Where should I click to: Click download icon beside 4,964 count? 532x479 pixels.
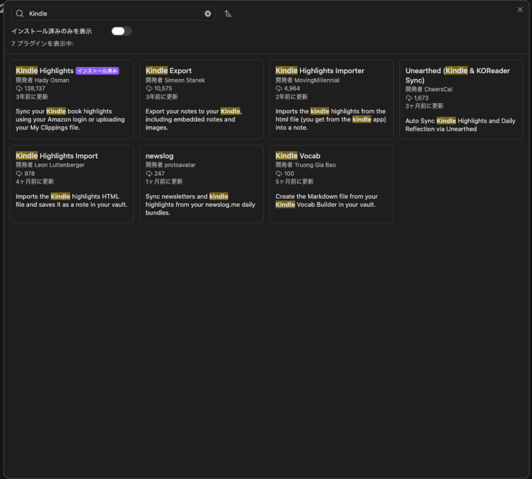(x=279, y=89)
